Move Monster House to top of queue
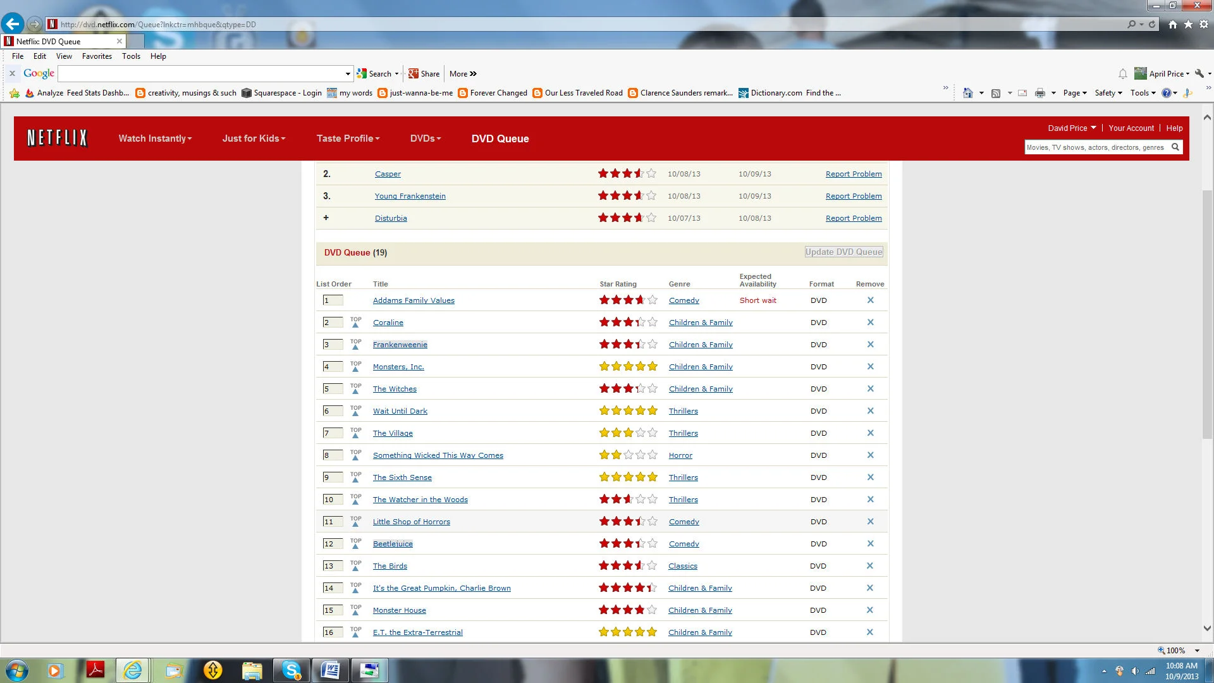This screenshot has height=683, width=1214. (x=355, y=610)
